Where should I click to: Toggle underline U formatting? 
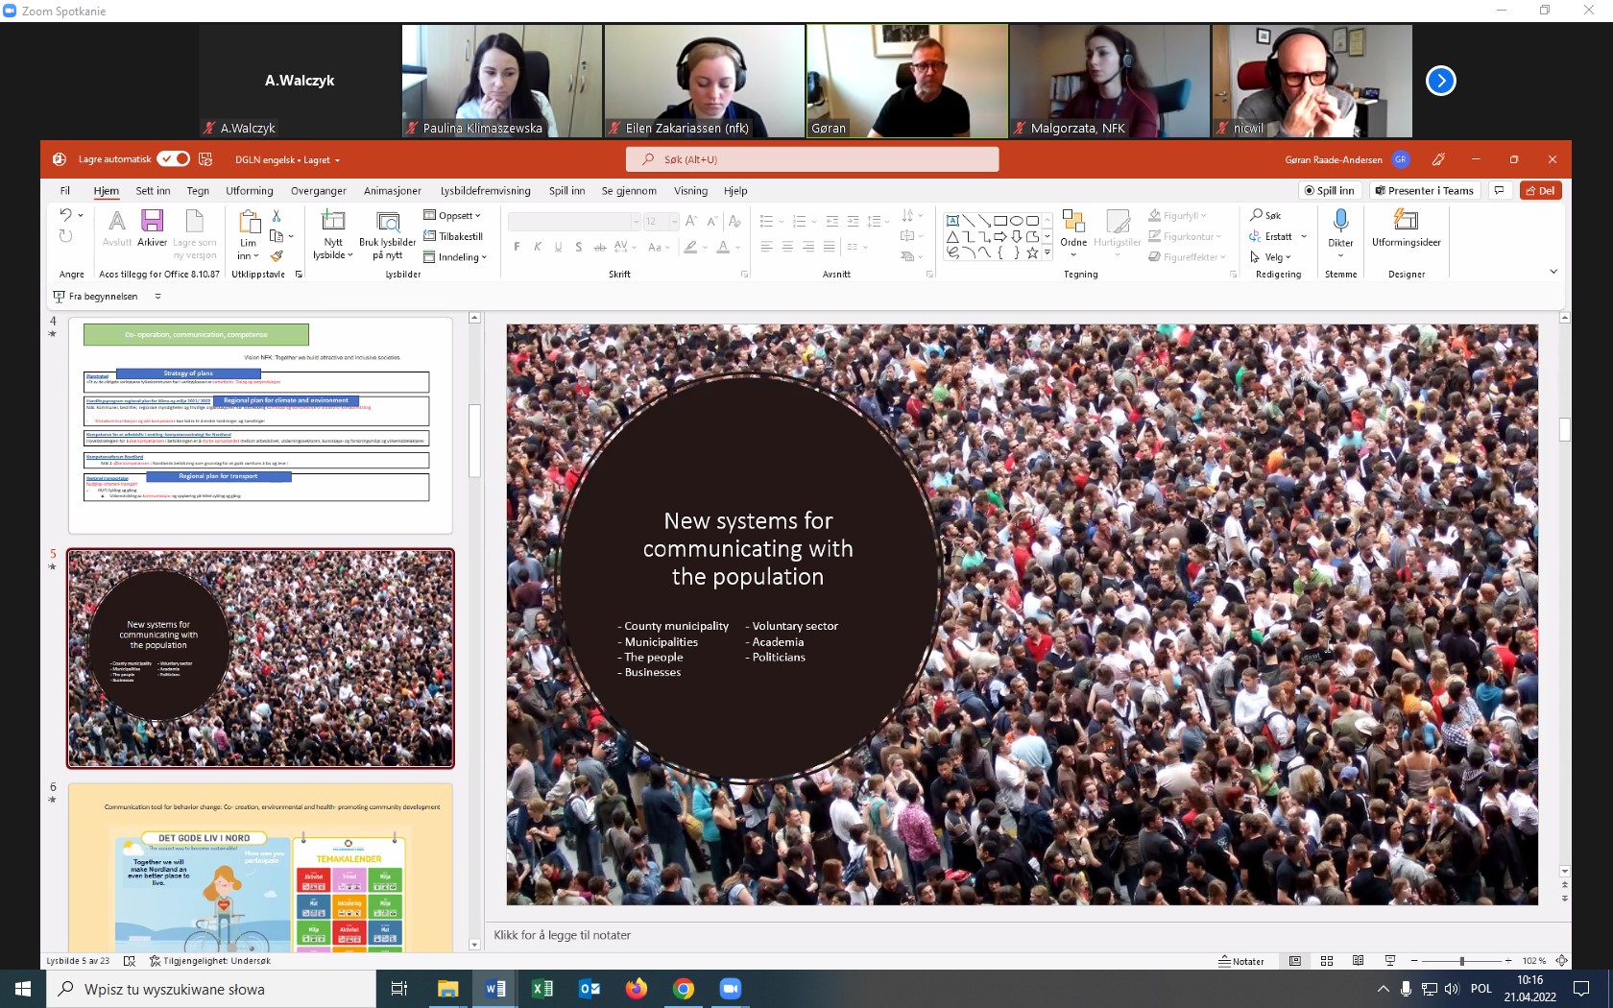click(x=558, y=247)
